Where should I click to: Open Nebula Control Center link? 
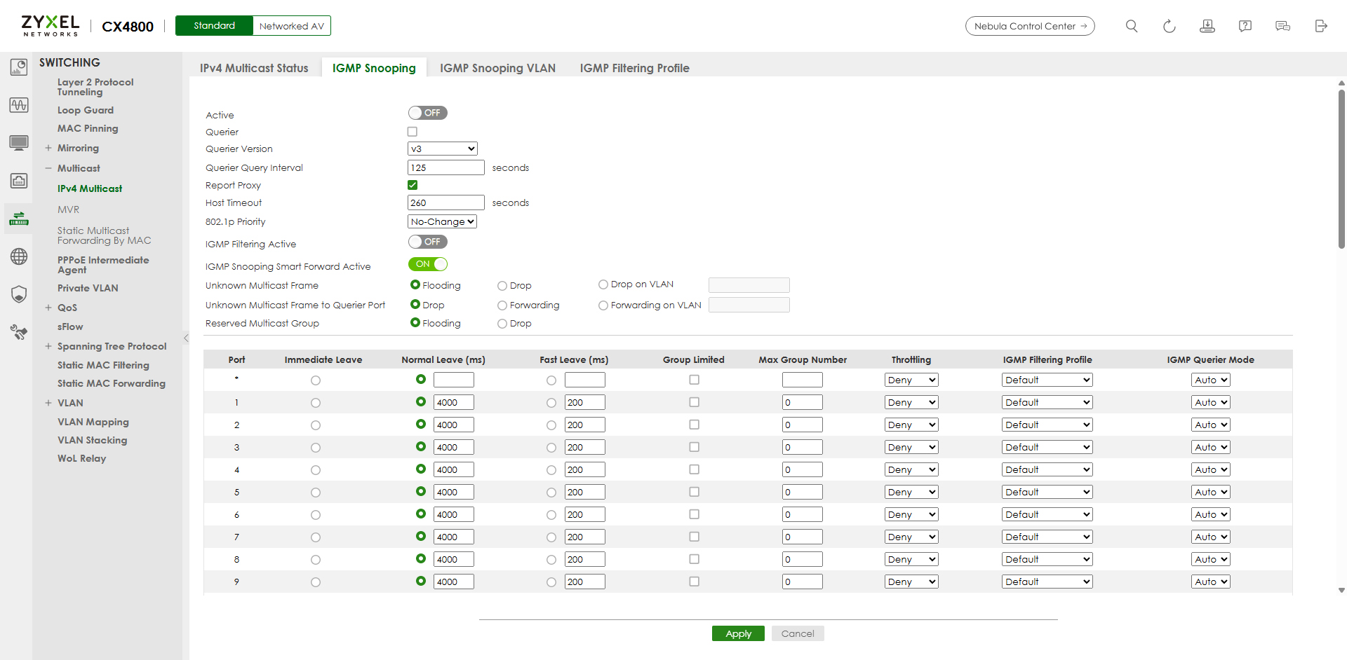(x=1029, y=26)
